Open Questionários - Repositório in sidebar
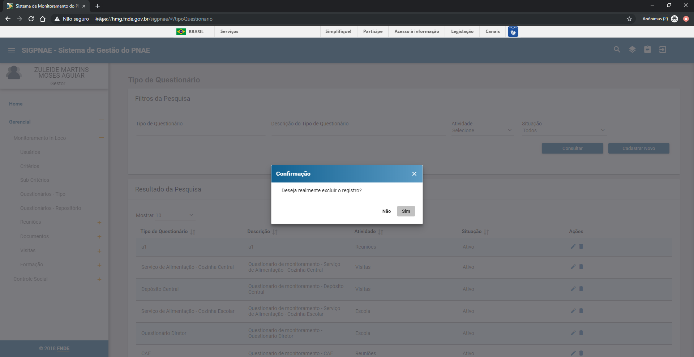 pos(51,208)
